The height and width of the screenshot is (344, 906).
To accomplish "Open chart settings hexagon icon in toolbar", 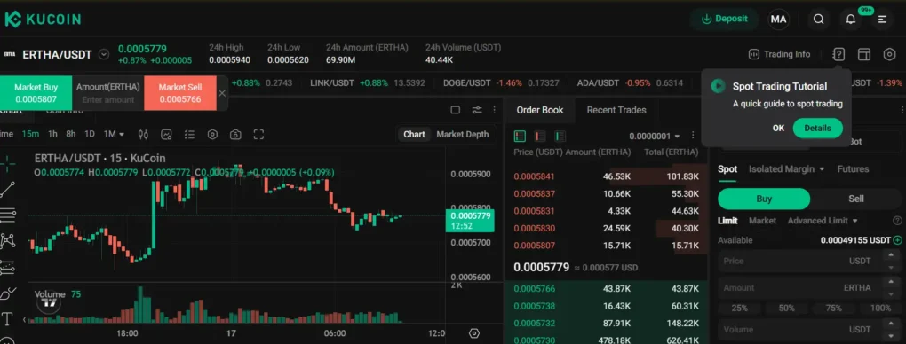I will (x=212, y=135).
